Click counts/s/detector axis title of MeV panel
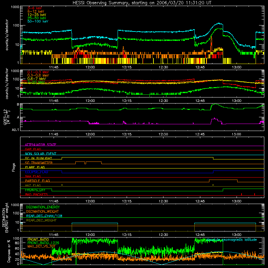This screenshot has width=268, height=268. tap(7, 83)
